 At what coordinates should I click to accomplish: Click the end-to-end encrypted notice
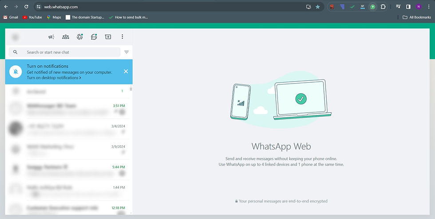[281, 201]
